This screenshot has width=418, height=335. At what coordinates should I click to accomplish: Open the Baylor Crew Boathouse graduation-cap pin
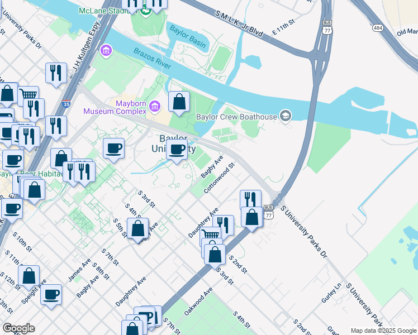pos(286,116)
